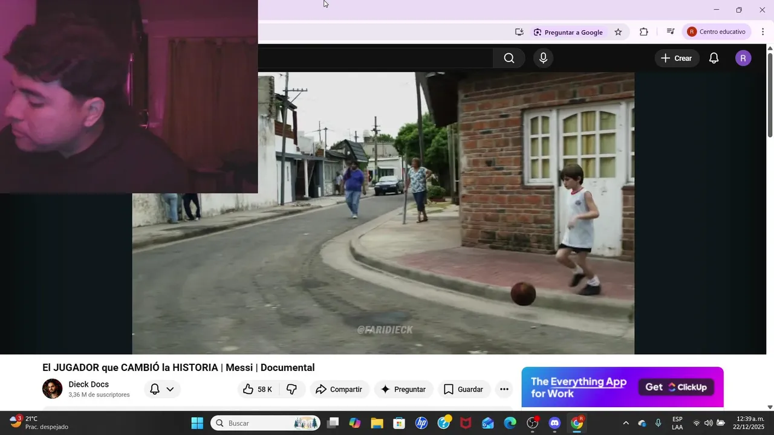774x435 pixels.
Task: Open Chrome media controls icon
Action: (670, 32)
